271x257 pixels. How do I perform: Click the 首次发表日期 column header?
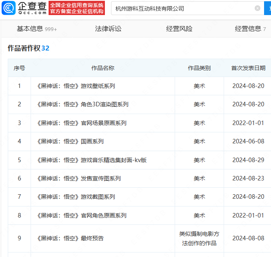249,68
